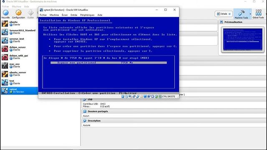Select the ubuntu_server machine

[19, 74]
